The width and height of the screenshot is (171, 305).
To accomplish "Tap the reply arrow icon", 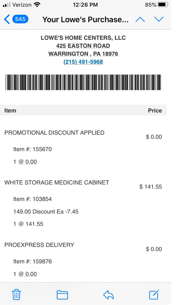I will 108,295.
